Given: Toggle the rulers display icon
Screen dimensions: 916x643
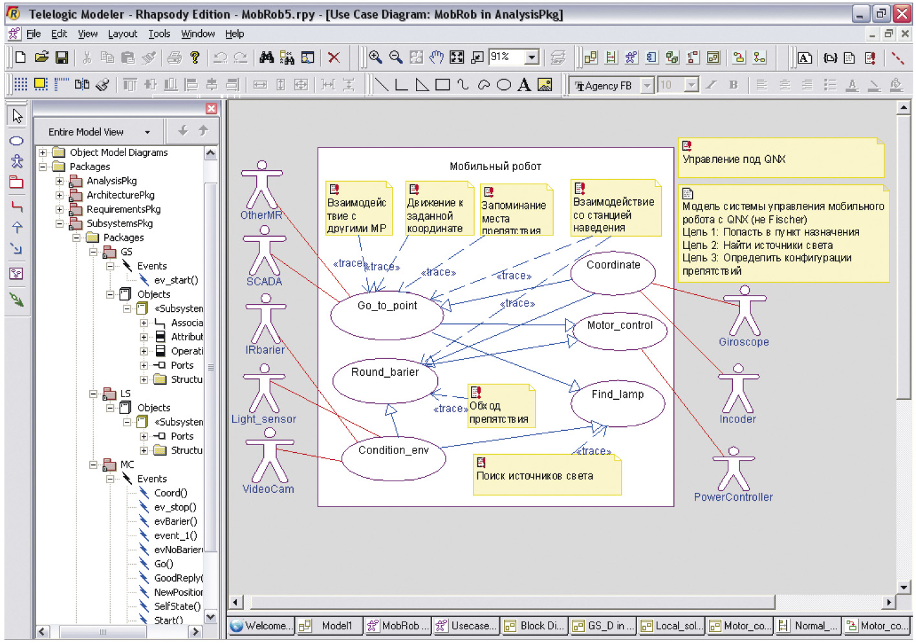Looking at the screenshot, I should (61, 85).
